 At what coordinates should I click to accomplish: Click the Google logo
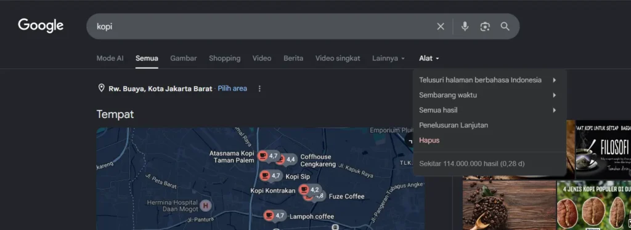click(41, 26)
